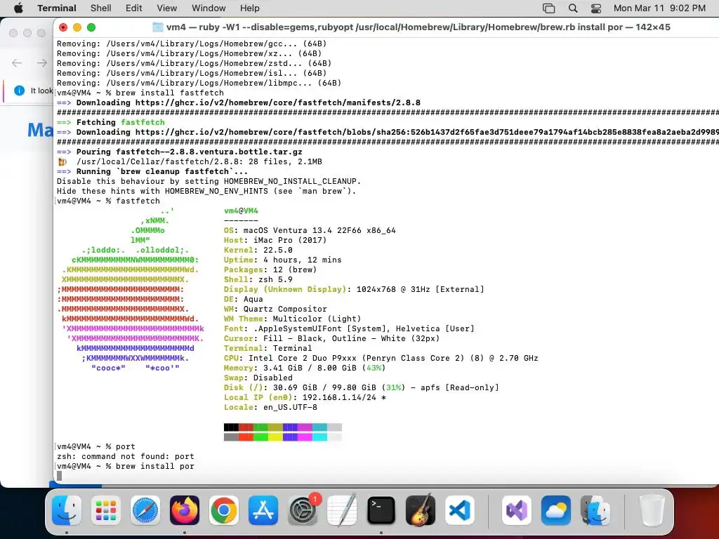The image size is (719, 539).
Task: Open TextEdit from the Dock
Action: pyautogui.click(x=342, y=510)
